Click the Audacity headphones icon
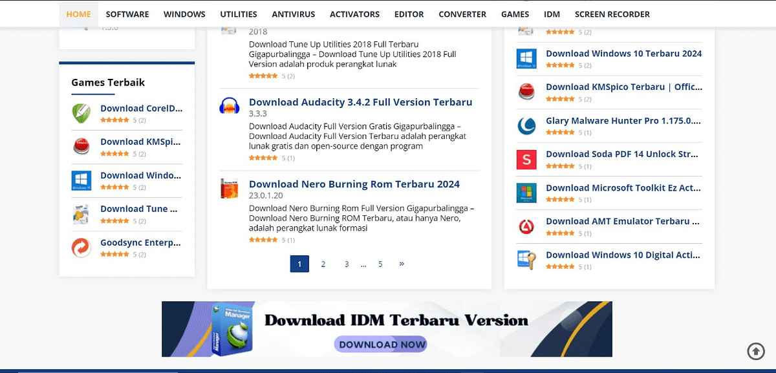Screen dimensions: 776x373 pos(230,106)
